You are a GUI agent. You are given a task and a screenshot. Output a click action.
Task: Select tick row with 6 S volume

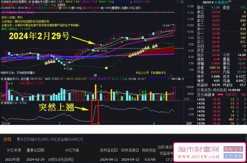coord(221,111)
